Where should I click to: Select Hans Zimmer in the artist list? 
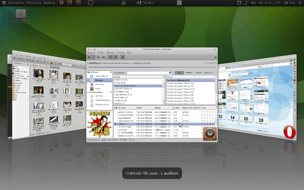click(138, 95)
